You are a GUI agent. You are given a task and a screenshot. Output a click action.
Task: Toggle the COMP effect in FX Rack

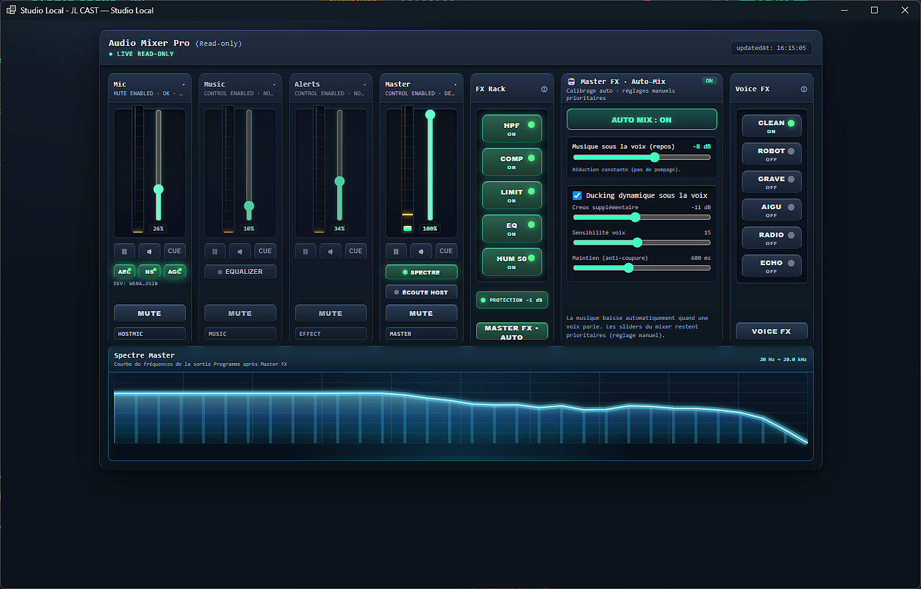pyautogui.click(x=512, y=162)
